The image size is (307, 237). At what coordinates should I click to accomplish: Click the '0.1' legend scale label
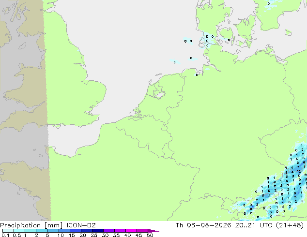point(5,235)
